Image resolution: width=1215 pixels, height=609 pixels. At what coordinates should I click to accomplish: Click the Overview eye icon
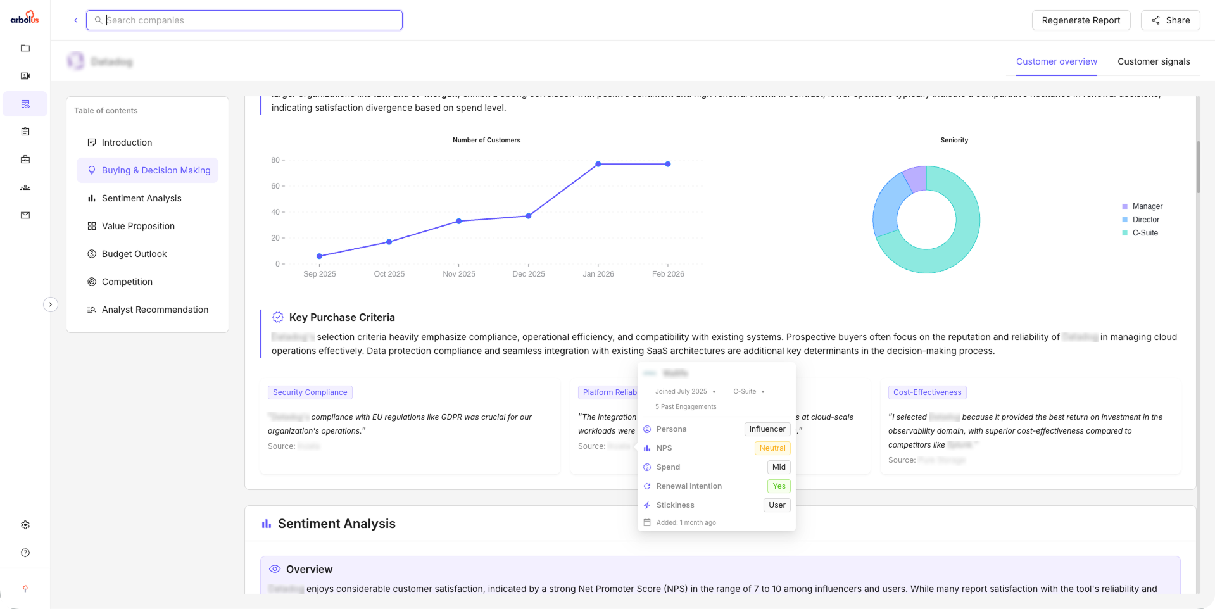[x=275, y=569]
